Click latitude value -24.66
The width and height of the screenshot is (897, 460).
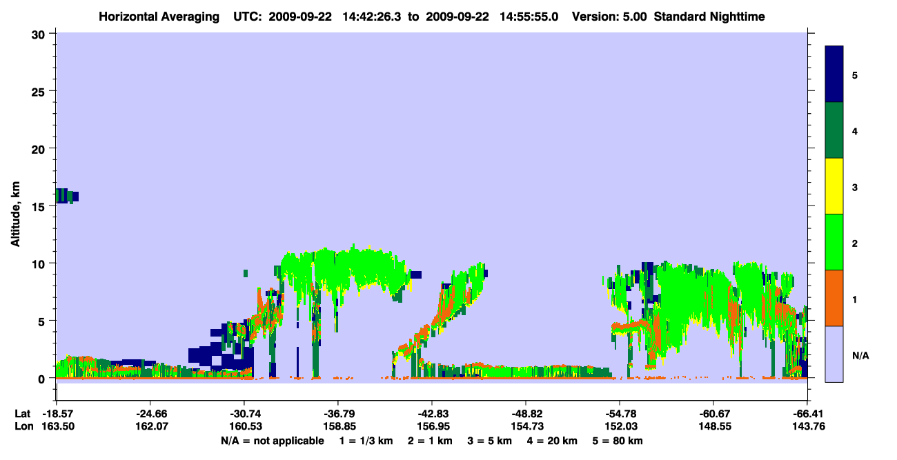tap(150, 413)
